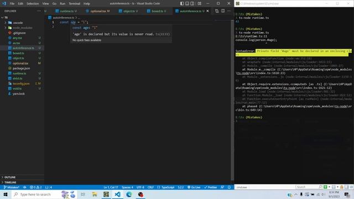Image resolution: width=354 pixels, height=199 pixels.
Task: Open Explorer views and more actions ellipsis
Action: point(39,11)
